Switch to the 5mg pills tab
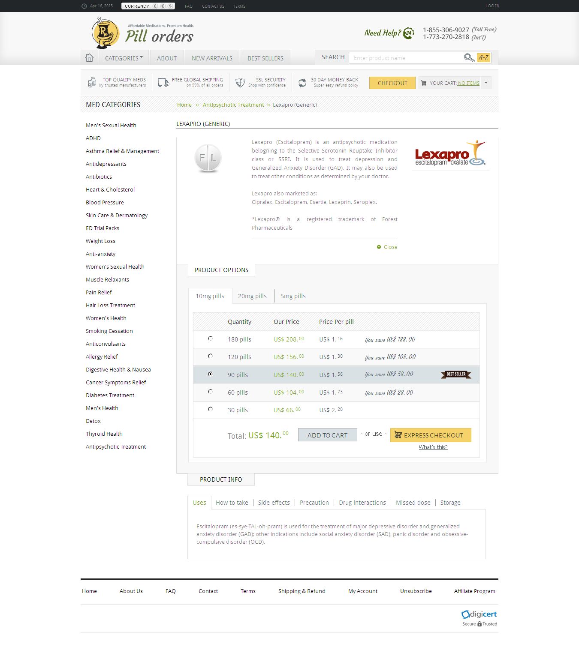 293,296
